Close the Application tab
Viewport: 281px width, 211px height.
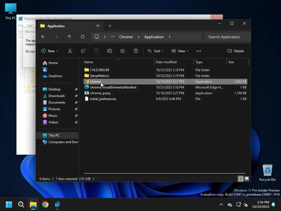pyautogui.click(x=98, y=26)
